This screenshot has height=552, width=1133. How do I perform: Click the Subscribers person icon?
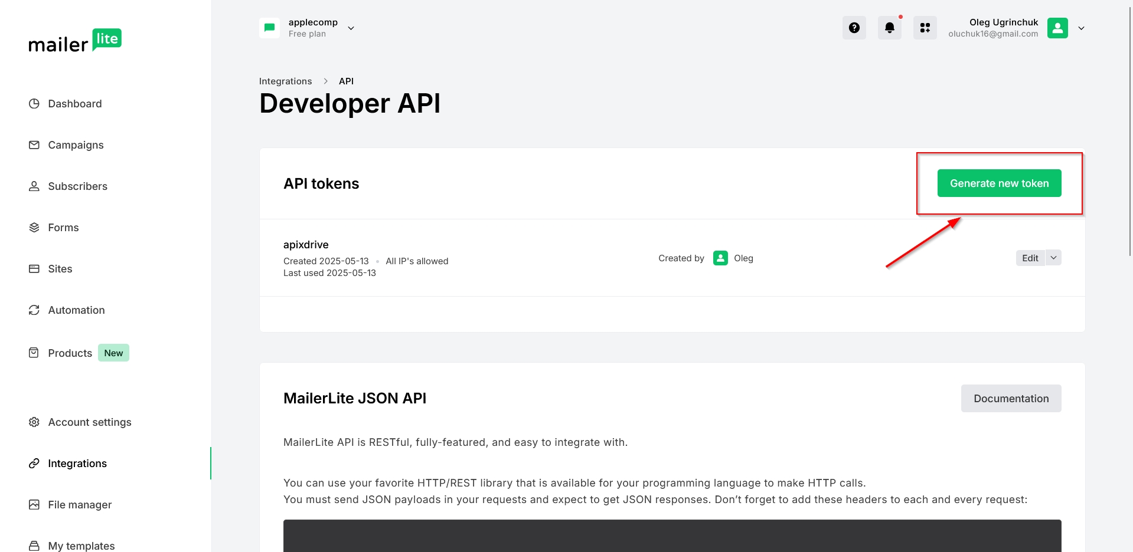click(x=34, y=186)
